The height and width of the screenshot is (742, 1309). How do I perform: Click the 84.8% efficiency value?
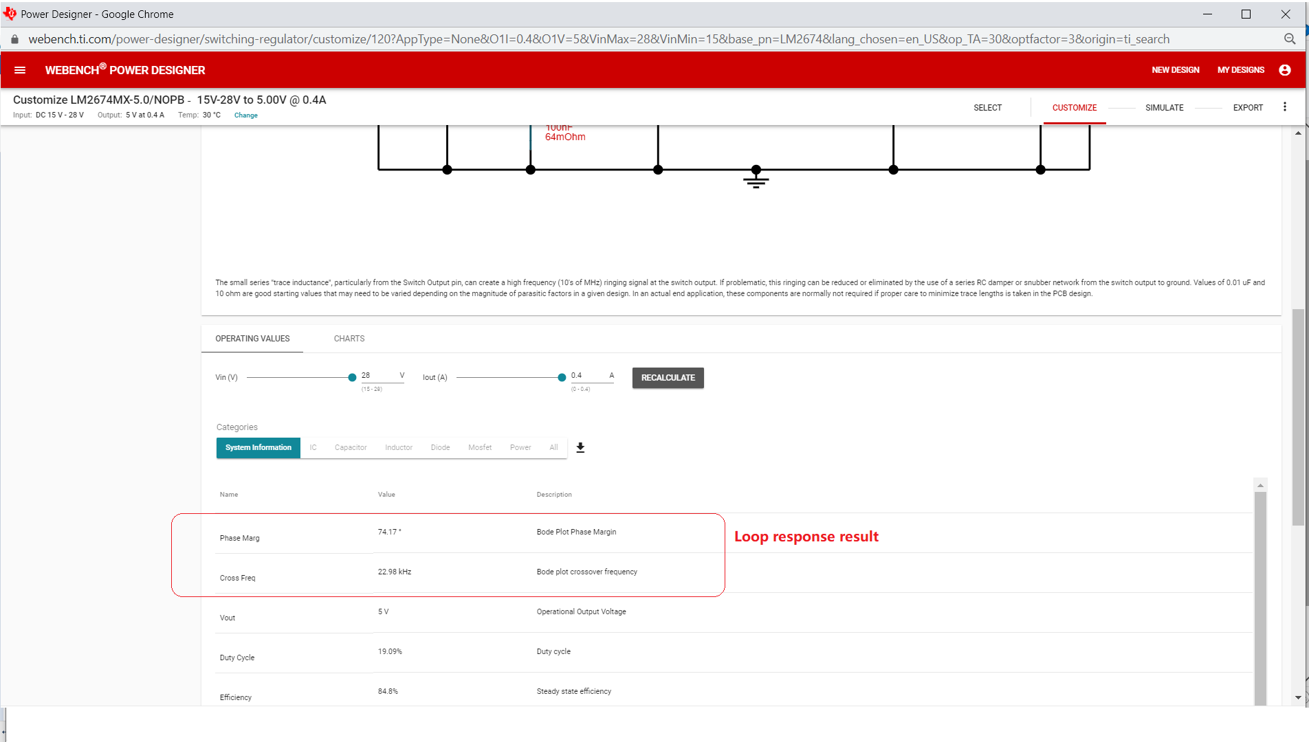point(388,691)
